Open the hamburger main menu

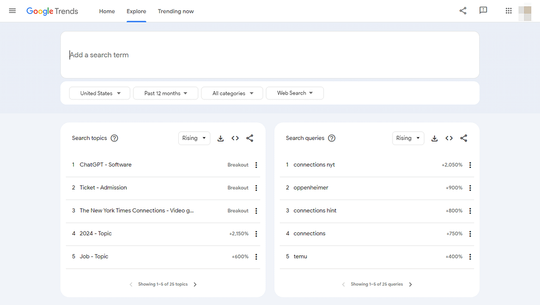click(13, 11)
